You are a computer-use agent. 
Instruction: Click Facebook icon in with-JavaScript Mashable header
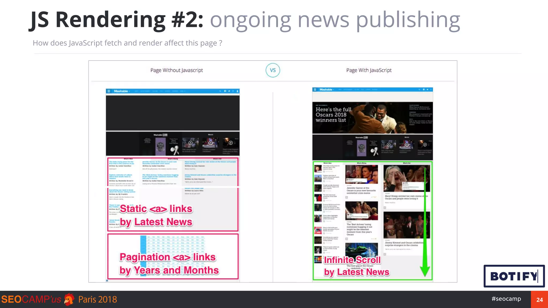click(424, 90)
